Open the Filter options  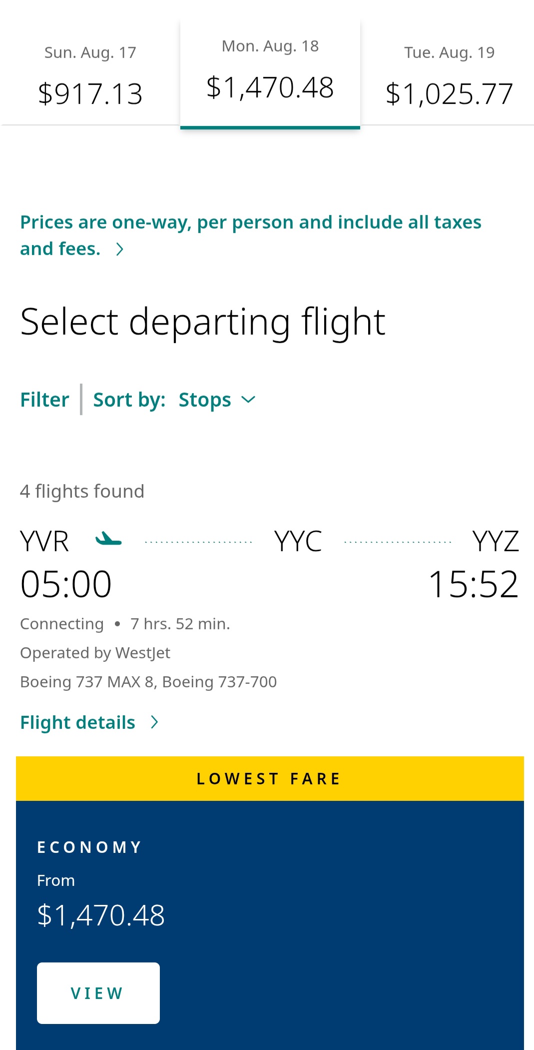coord(44,400)
